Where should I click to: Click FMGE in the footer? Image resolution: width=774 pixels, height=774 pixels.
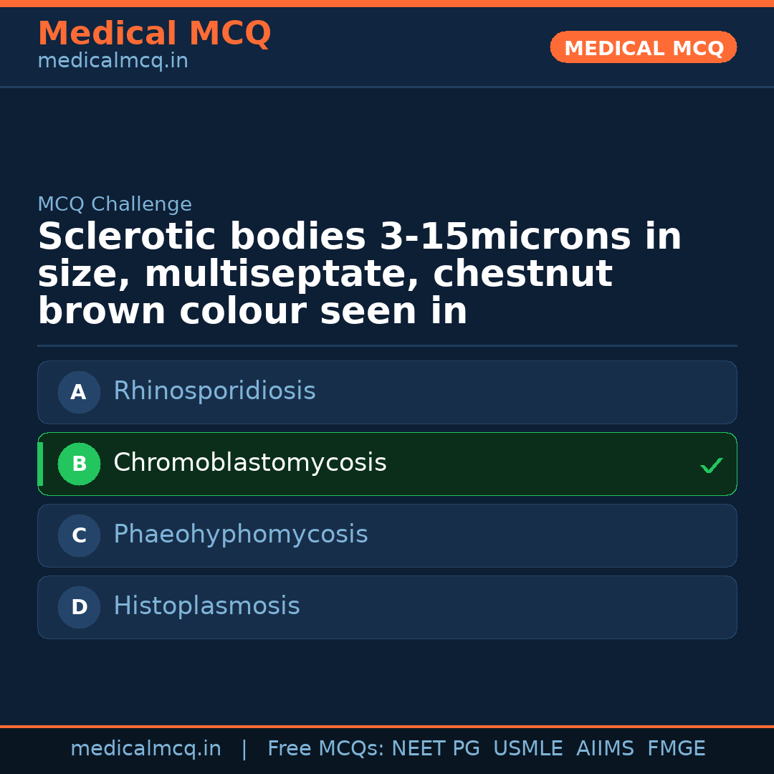coord(676,749)
